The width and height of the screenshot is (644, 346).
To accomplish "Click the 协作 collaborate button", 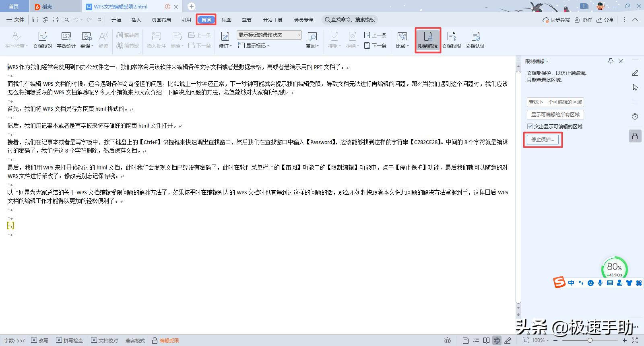I will pyautogui.click(x=583, y=20).
